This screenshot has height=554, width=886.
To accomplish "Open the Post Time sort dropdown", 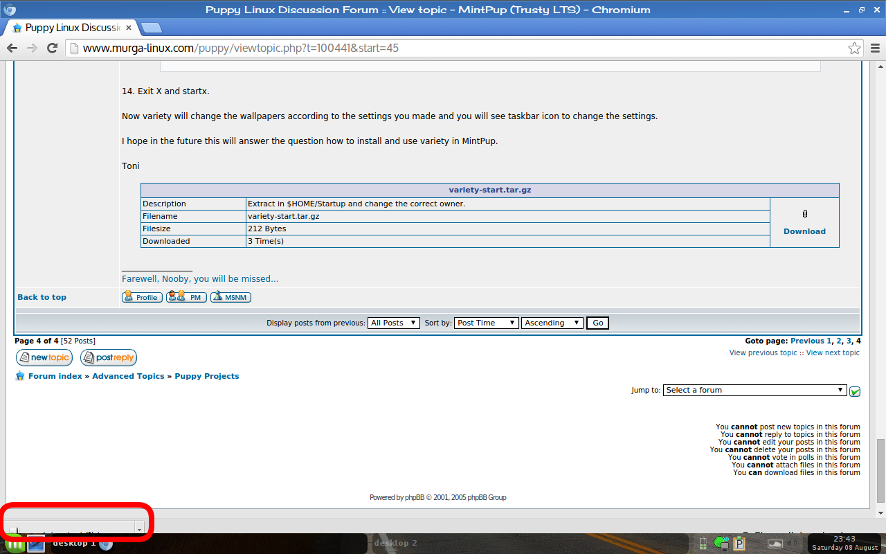I will click(x=487, y=323).
